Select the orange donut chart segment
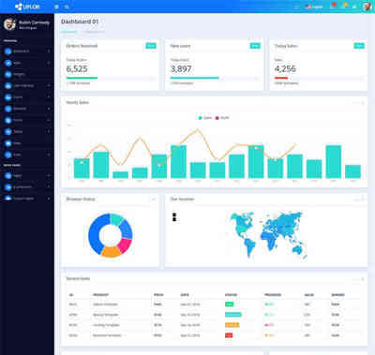This screenshot has width=375, height=355. [111, 251]
